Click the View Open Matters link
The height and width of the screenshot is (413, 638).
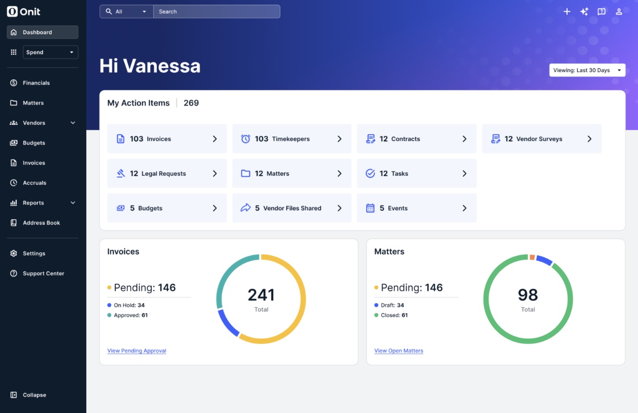coord(398,351)
